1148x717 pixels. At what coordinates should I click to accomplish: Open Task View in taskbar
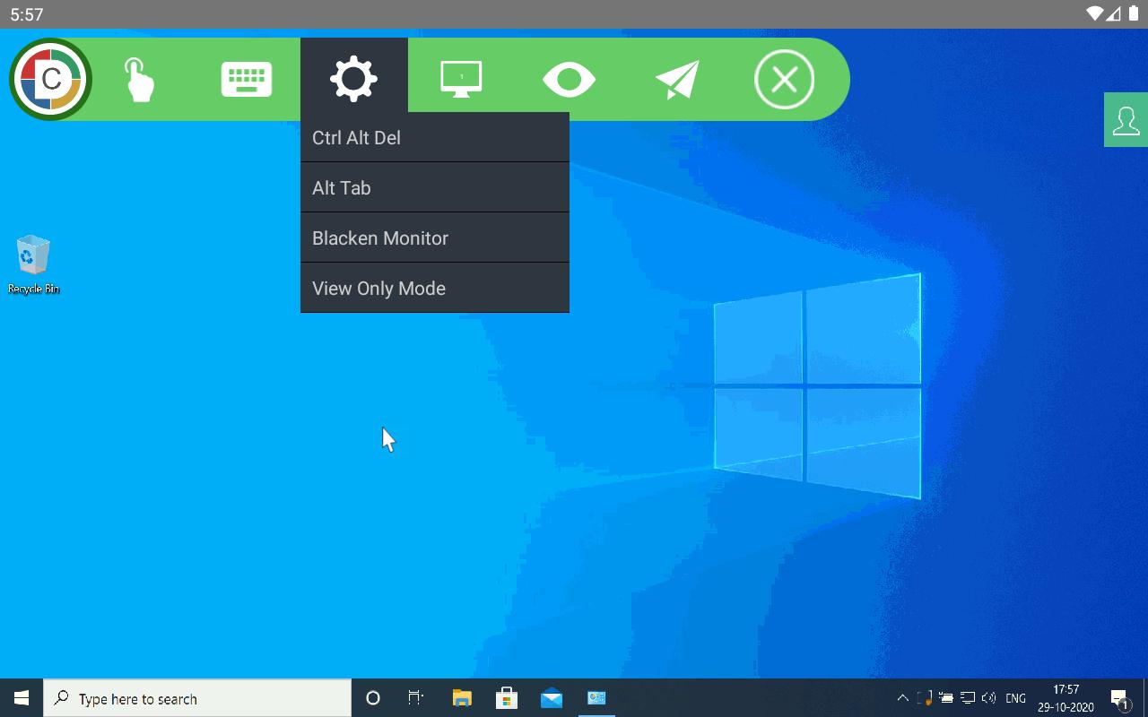[416, 698]
